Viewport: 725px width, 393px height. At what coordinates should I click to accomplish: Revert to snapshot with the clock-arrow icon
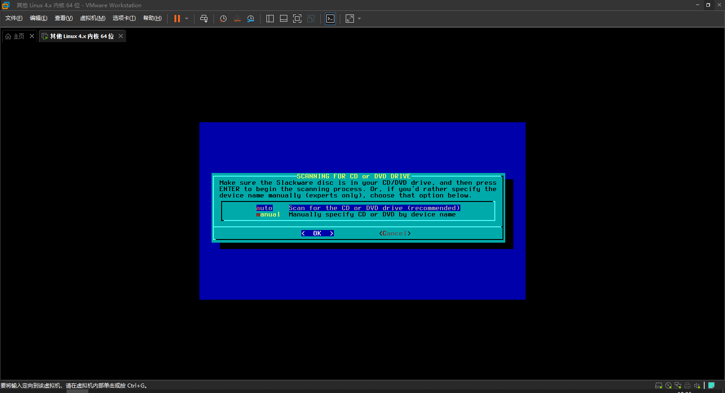[237, 19]
